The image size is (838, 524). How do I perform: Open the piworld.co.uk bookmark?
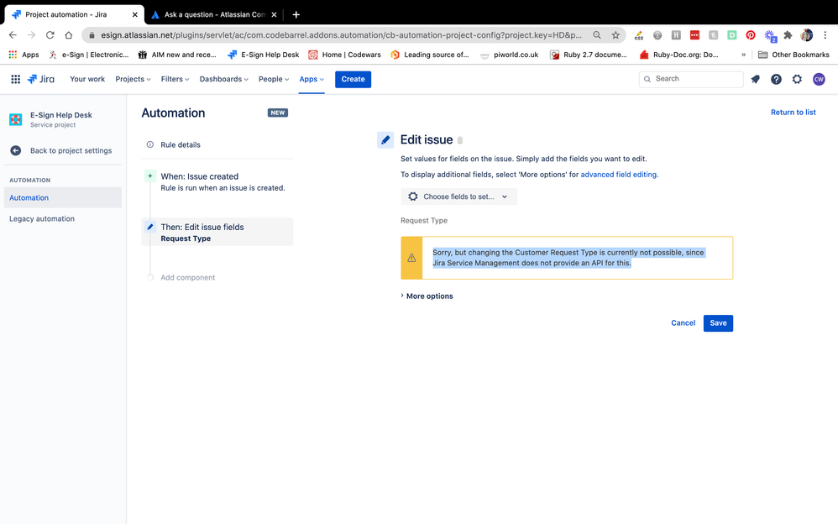(x=510, y=55)
